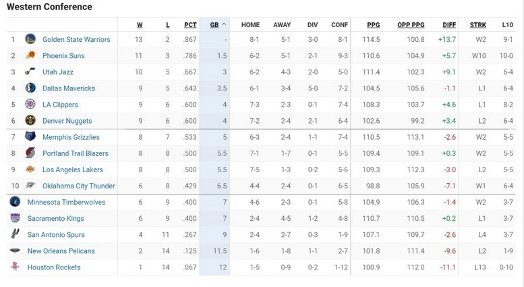Toggle sort arrow on GB column
Screen dimensions: 524x287
pyautogui.click(x=223, y=25)
